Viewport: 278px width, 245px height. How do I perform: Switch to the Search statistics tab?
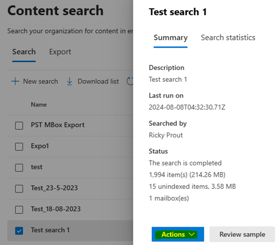[228, 38]
